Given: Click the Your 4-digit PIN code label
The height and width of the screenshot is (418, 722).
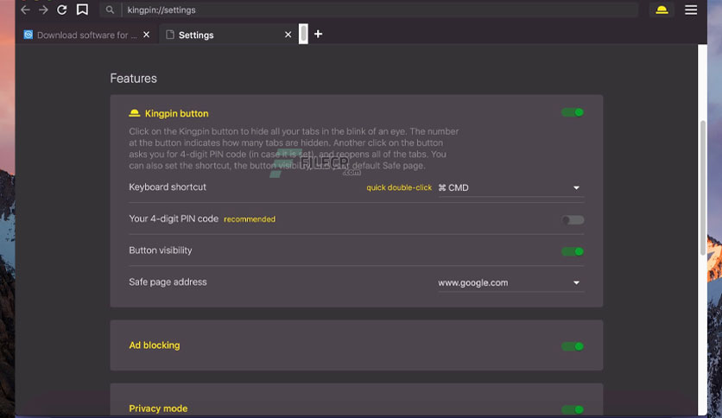Looking at the screenshot, I should point(174,218).
